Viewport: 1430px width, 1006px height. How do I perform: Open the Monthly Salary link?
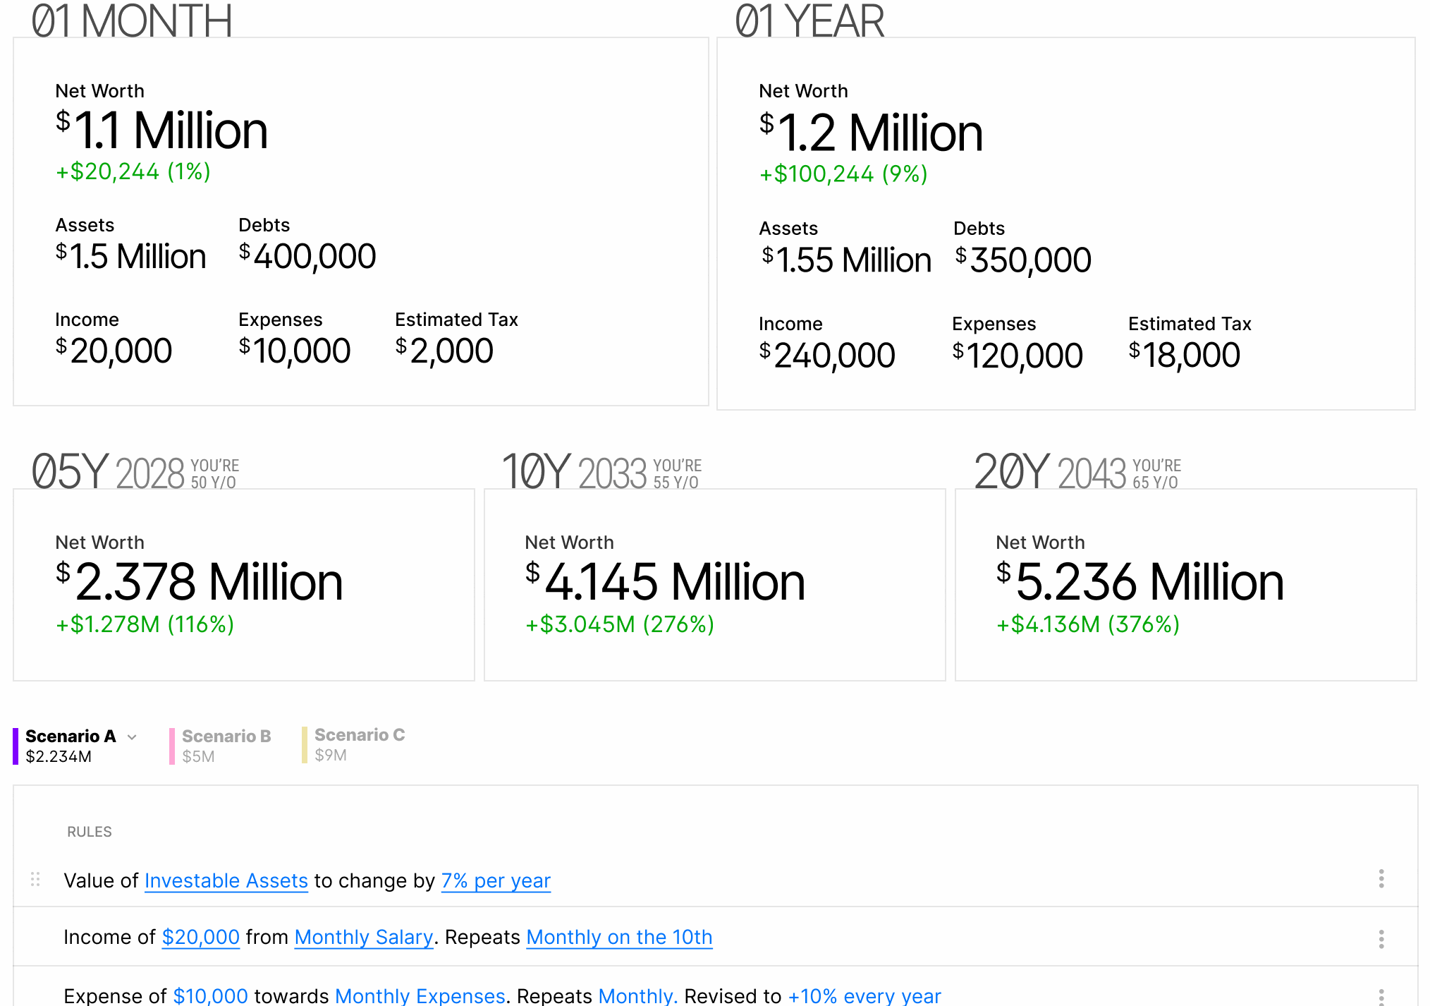[364, 937]
